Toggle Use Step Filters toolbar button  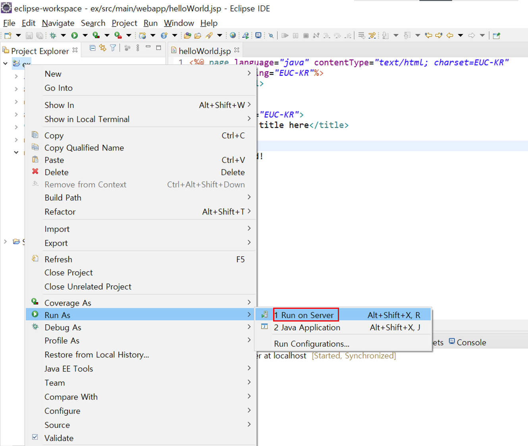pyautogui.click(x=372, y=35)
